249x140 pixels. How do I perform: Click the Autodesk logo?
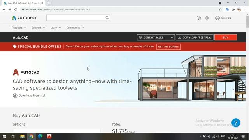25,18
